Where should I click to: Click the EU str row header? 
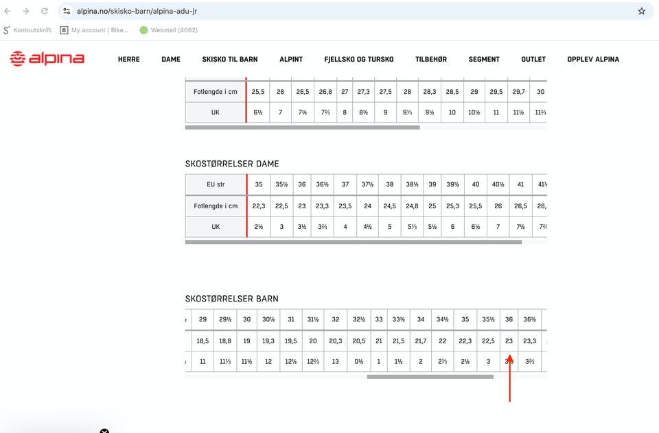(216, 184)
